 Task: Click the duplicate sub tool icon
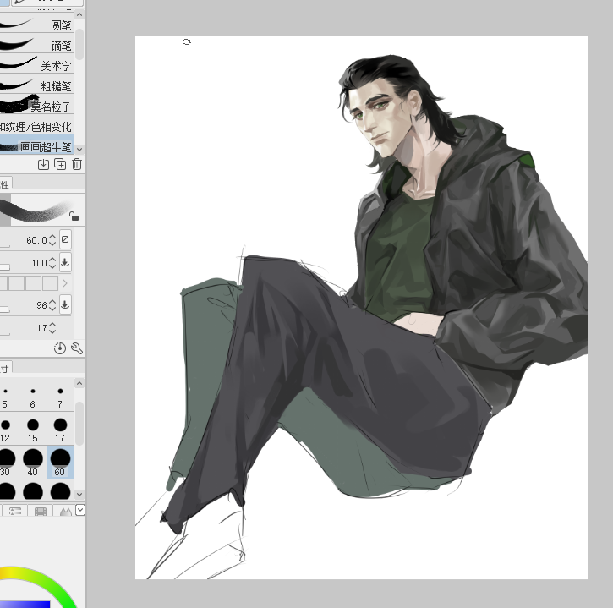tap(60, 164)
